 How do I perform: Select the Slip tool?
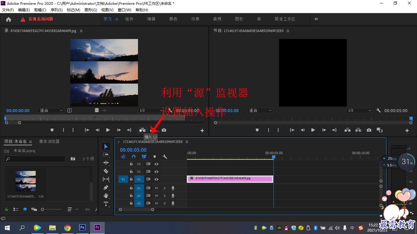click(x=106, y=179)
